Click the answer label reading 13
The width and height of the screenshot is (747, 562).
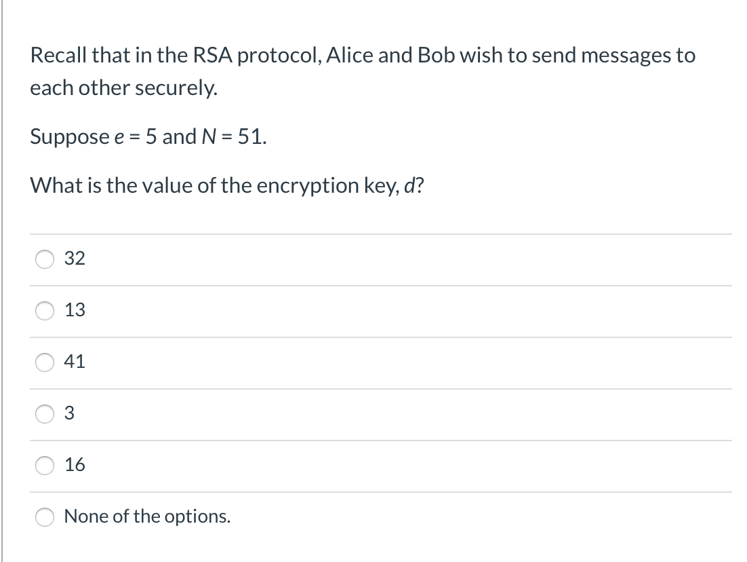tap(75, 310)
